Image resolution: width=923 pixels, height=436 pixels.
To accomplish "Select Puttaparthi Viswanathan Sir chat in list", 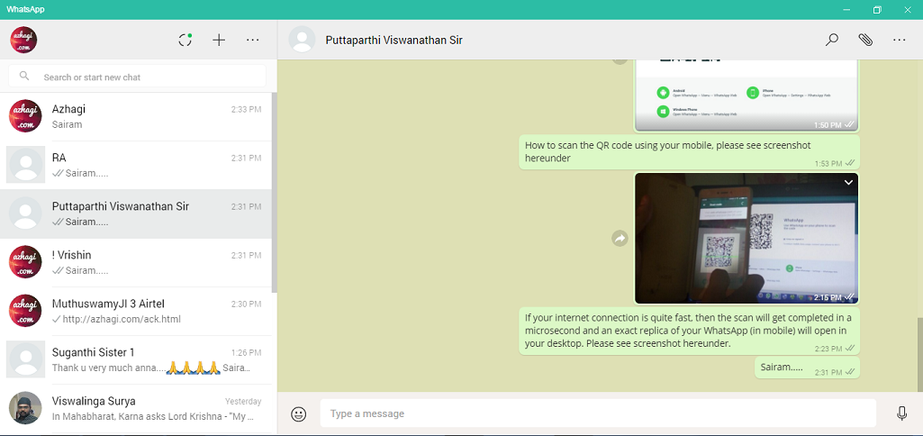I will pyautogui.click(x=136, y=214).
